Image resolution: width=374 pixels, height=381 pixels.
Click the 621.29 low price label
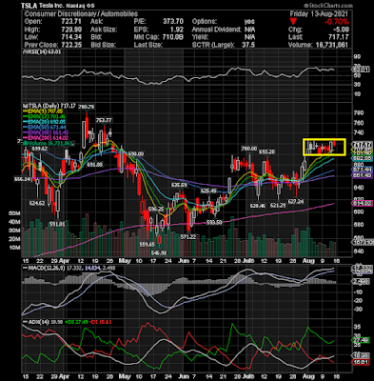278,206
